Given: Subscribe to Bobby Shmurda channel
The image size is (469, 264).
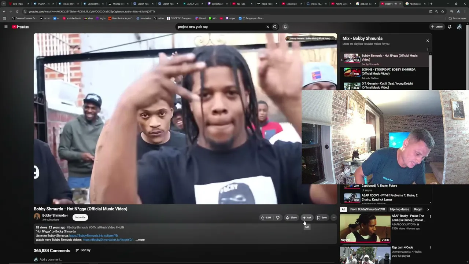Looking at the screenshot, I should 80,217.
